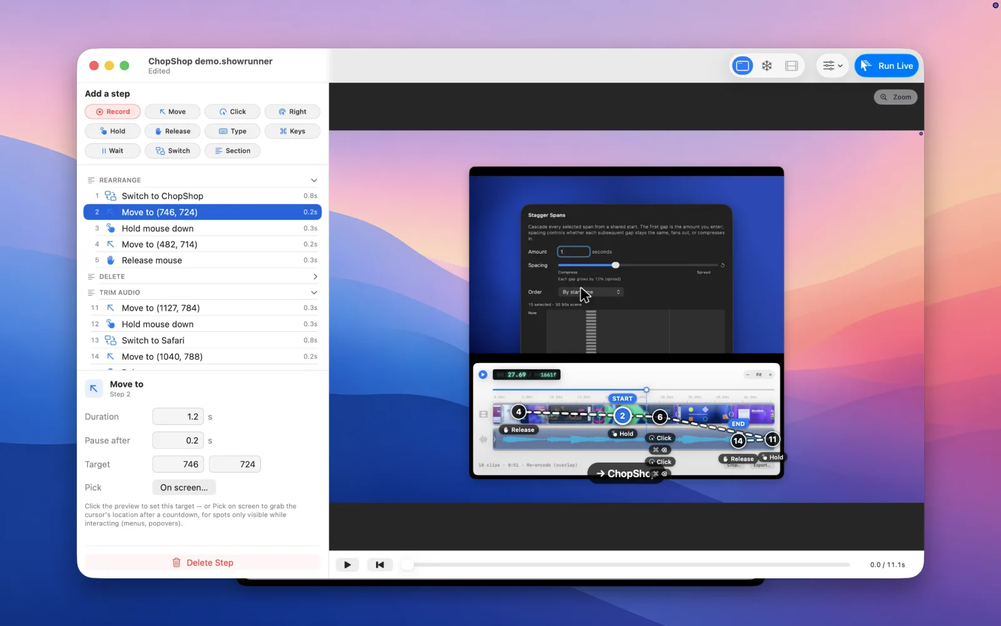Click the END label in preview

pos(738,424)
